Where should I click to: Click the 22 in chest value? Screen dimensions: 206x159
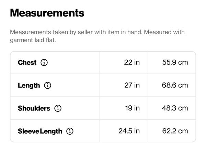132,63
